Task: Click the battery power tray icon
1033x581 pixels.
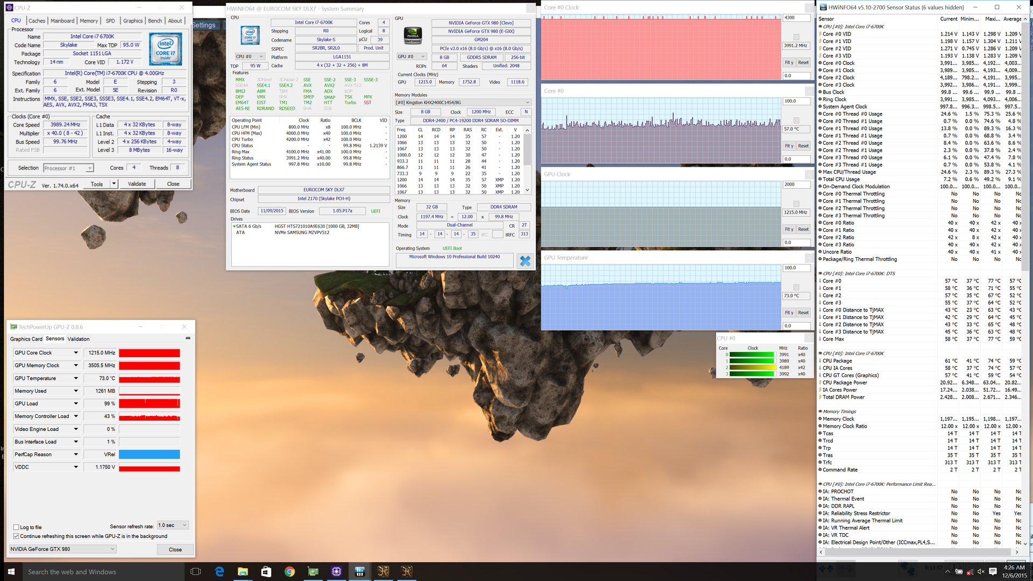Action: [x=959, y=572]
